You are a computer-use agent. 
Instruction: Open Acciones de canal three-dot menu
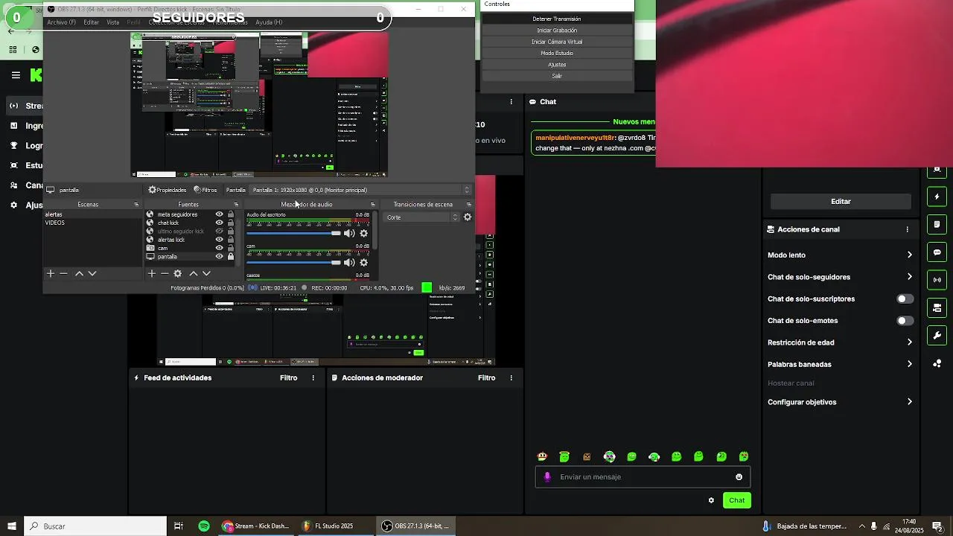tap(908, 229)
